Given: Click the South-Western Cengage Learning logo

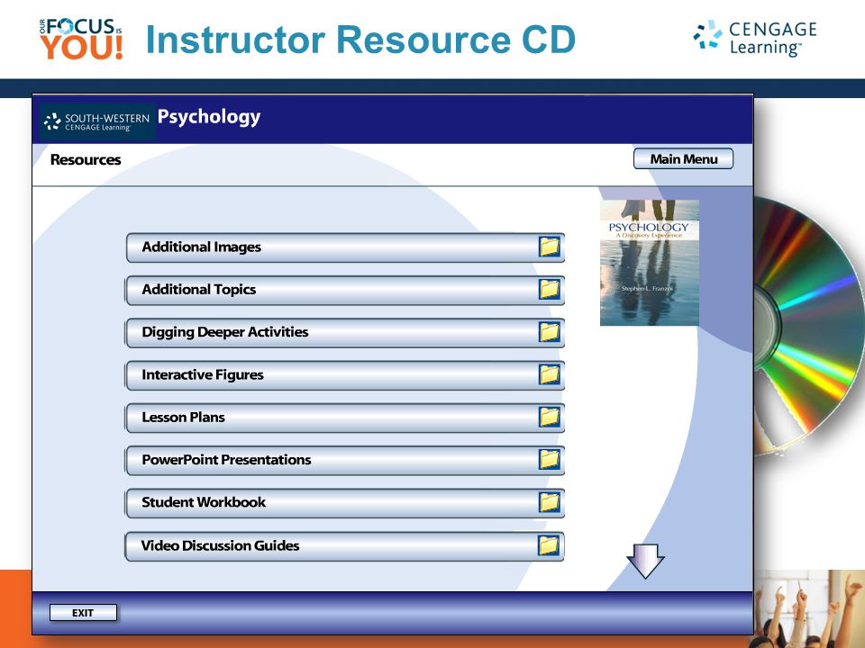Looking at the screenshot, I should pos(97,121).
